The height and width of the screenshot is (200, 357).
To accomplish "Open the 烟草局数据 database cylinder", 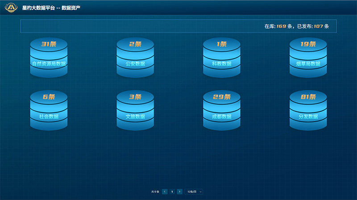I will [308, 60].
